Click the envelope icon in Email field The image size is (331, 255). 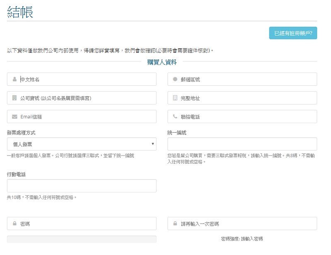(14, 117)
